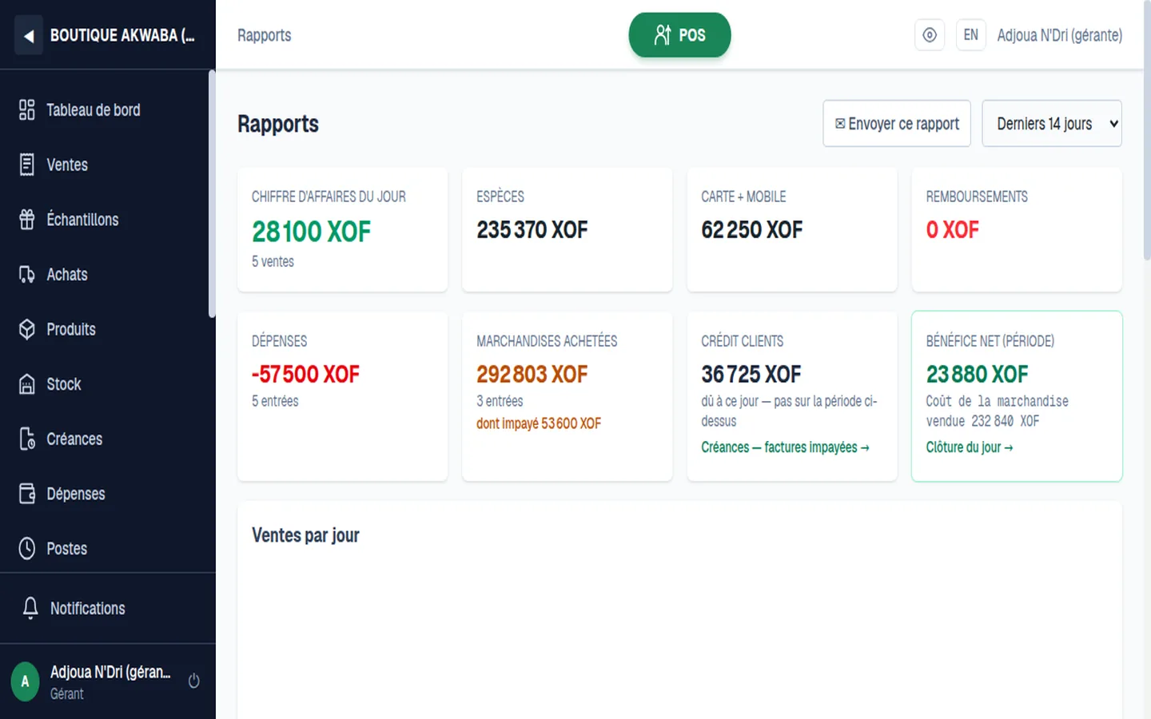Screen dimensions: 1151x719
Task: Click the Ventes receipt icon
Action: click(27, 165)
